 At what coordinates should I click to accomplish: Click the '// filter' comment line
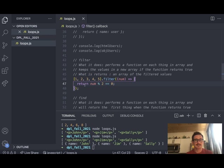click(82, 60)
